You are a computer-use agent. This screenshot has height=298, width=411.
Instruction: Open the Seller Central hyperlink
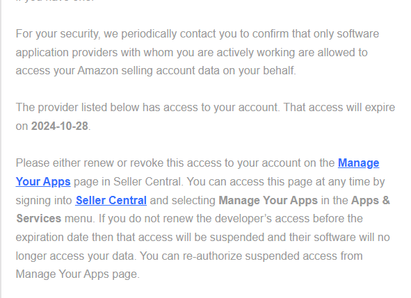click(x=111, y=201)
